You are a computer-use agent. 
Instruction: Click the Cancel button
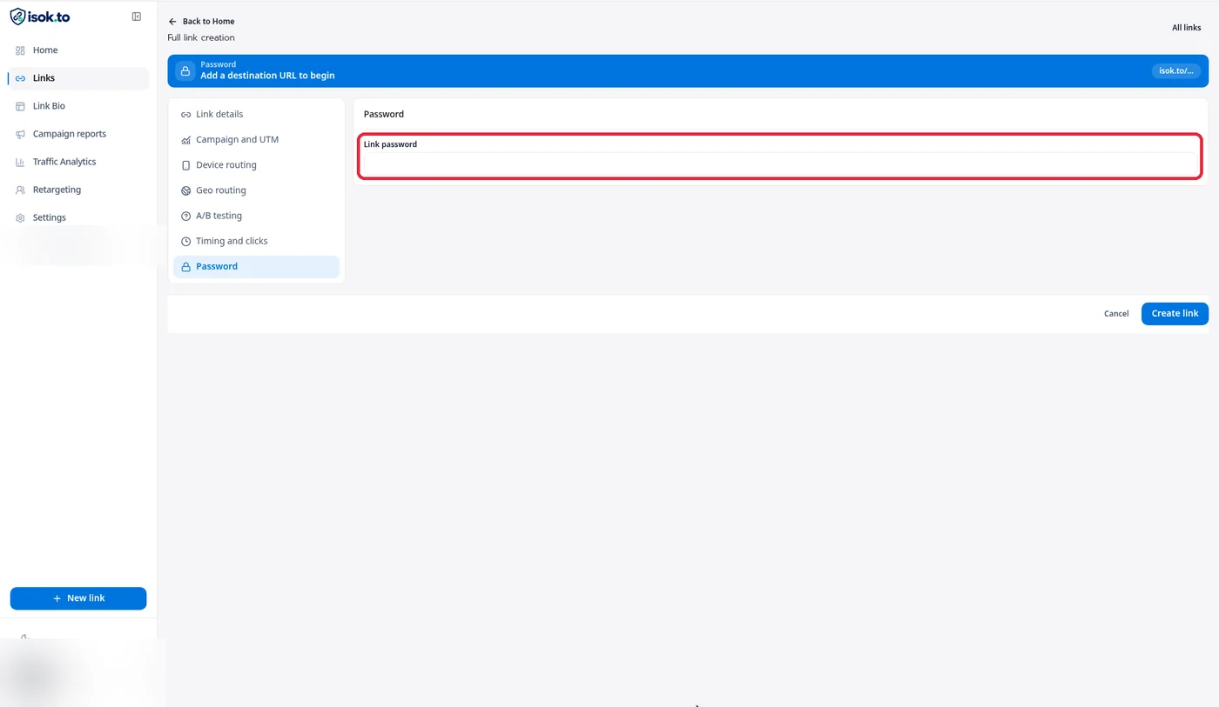point(1116,314)
